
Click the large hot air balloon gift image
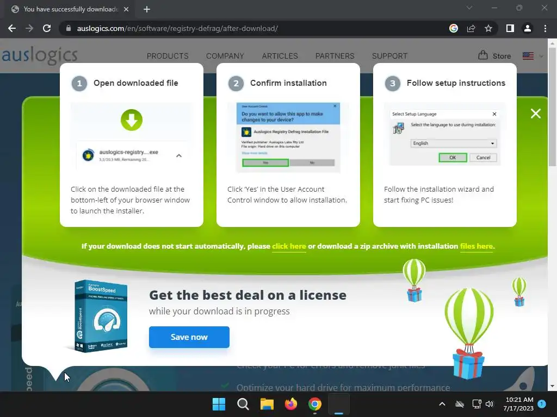[469, 333]
